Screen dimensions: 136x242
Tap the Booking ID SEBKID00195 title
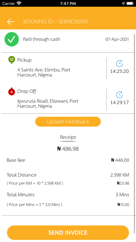click(x=56, y=22)
